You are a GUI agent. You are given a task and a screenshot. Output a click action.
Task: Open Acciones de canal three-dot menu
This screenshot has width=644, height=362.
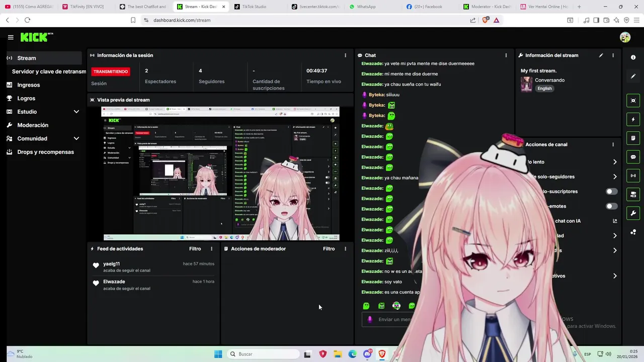[x=613, y=144]
